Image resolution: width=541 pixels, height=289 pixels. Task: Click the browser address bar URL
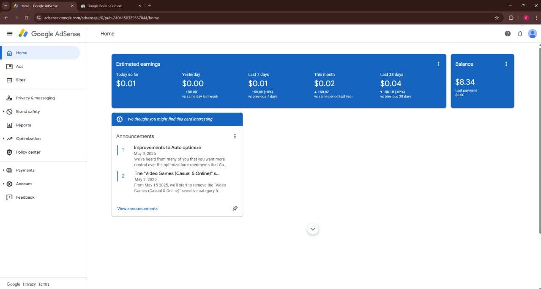tap(101, 18)
